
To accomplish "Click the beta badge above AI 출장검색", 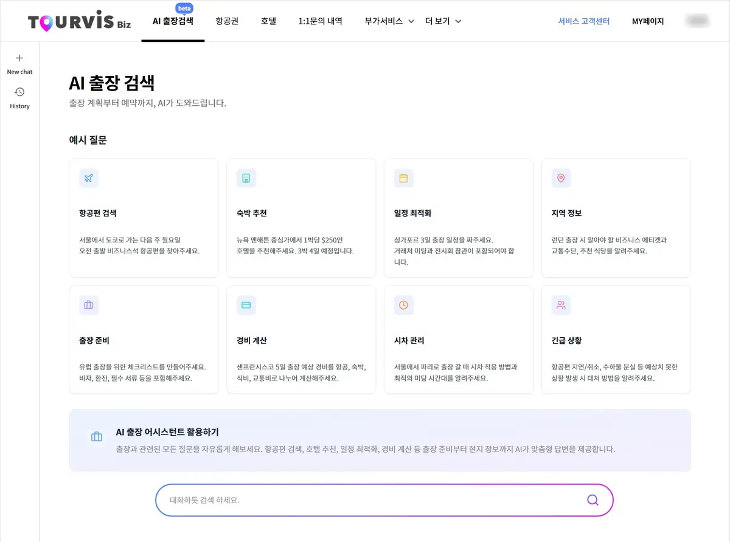I will (184, 9).
